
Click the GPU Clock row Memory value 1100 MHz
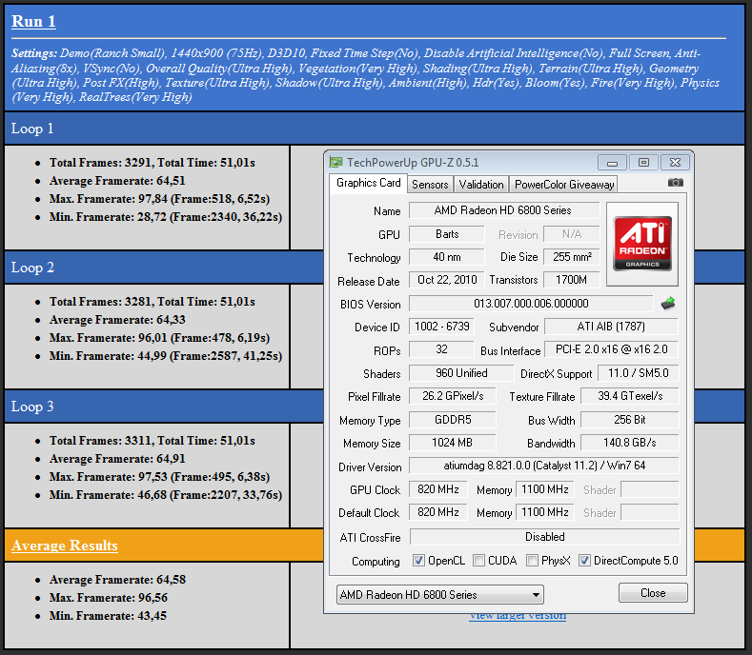[545, 489]
